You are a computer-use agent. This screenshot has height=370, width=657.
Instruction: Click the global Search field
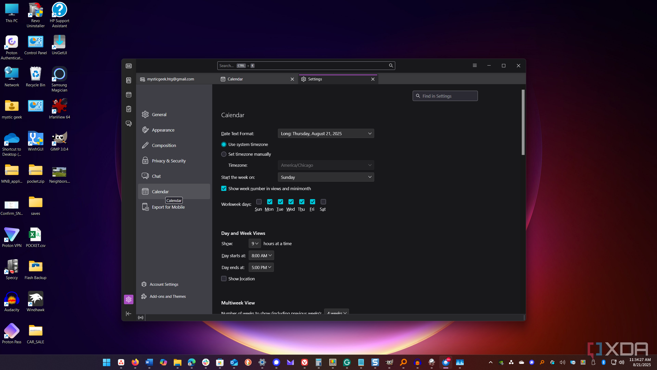pos(306,66)
